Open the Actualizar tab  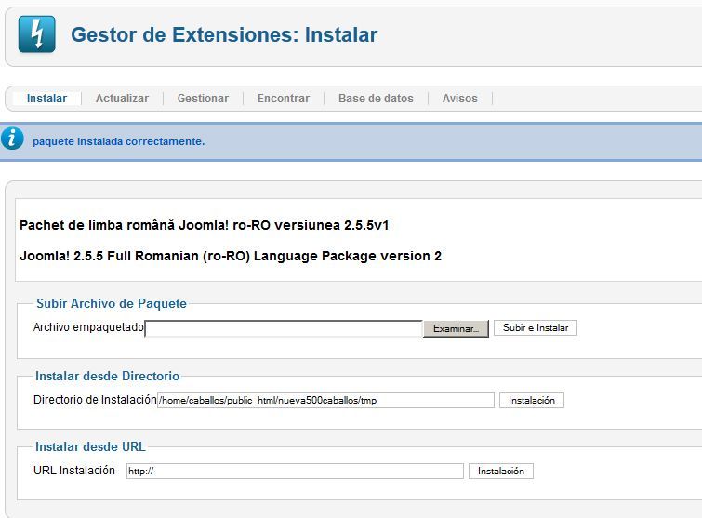coord(122,98)
